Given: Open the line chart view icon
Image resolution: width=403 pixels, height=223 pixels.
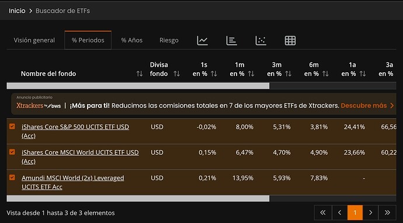Looking at the screenshot, I should tap(202, 41).
